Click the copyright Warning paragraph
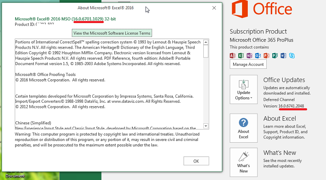Screen dimensions: 326x180 107,140
